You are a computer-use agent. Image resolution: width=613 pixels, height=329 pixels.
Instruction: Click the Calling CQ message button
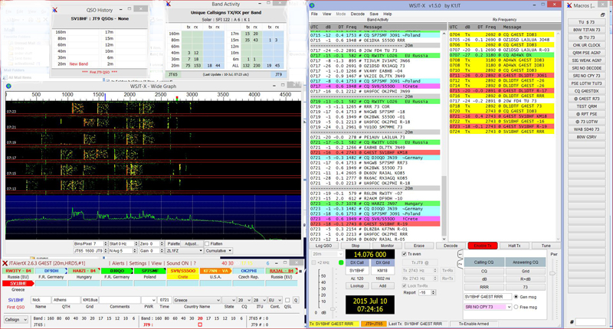[x=484, y=262]
